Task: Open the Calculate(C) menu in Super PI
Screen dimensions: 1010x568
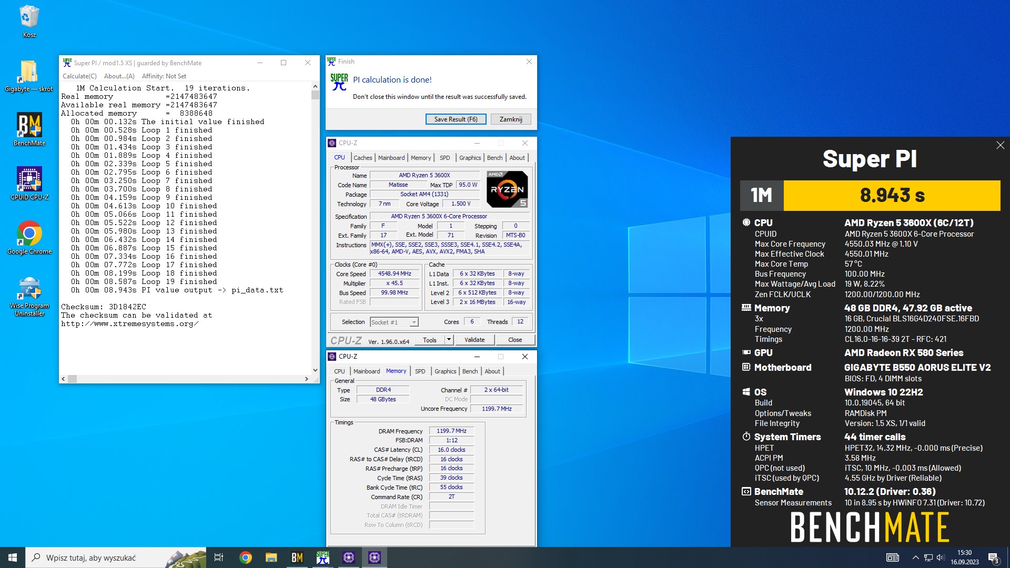Action: click(x=79, y=76)
